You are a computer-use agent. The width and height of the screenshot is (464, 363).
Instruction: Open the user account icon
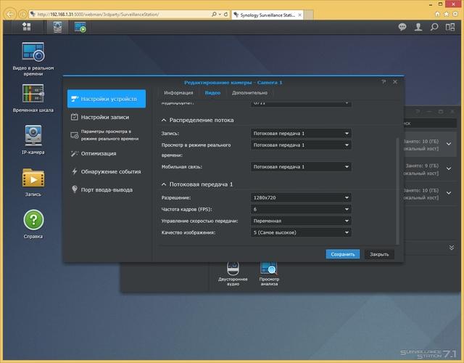coord(418,27)
